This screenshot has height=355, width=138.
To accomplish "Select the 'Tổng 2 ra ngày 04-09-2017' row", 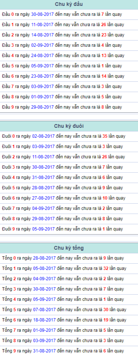I will pyautogui.click(x=69, y=279).
